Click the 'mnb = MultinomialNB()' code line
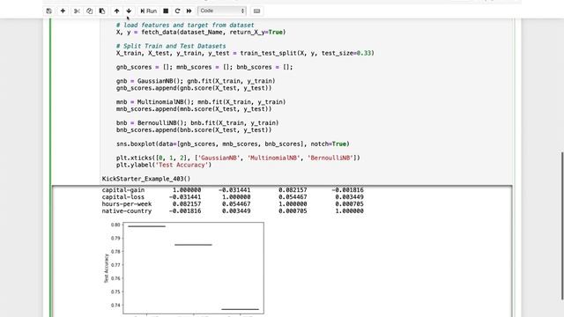The image size is (564, 317). 201,102
